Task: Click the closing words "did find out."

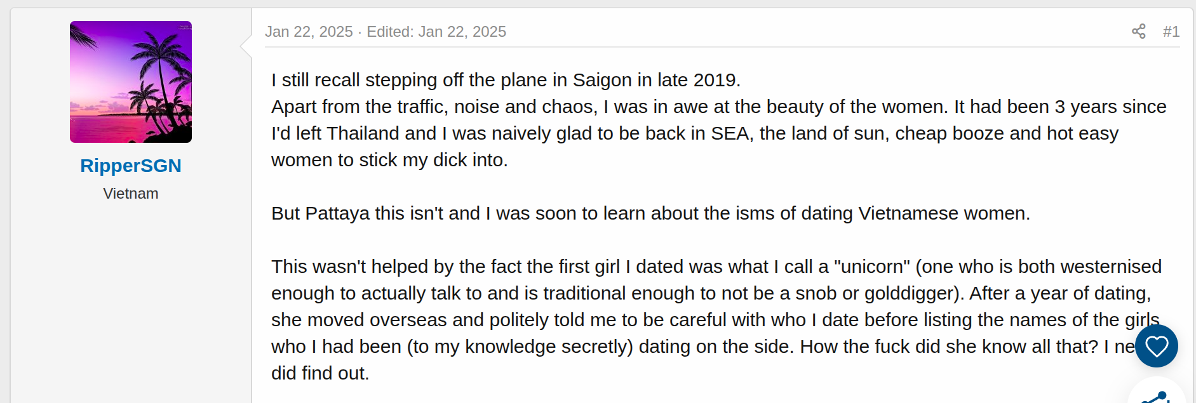Action: [320, 373]
